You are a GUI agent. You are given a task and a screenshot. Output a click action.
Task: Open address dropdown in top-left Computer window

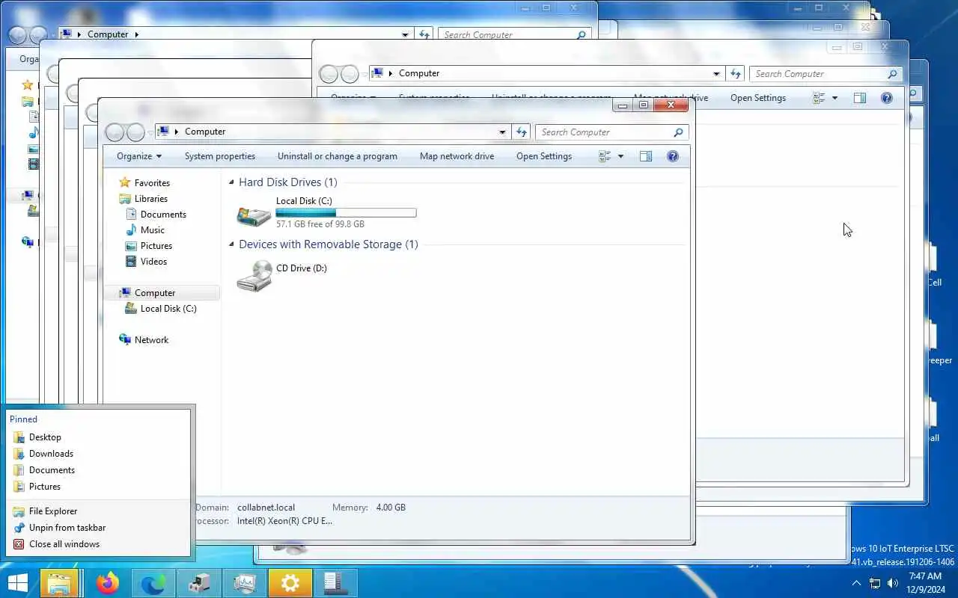(x=405, y=35)
